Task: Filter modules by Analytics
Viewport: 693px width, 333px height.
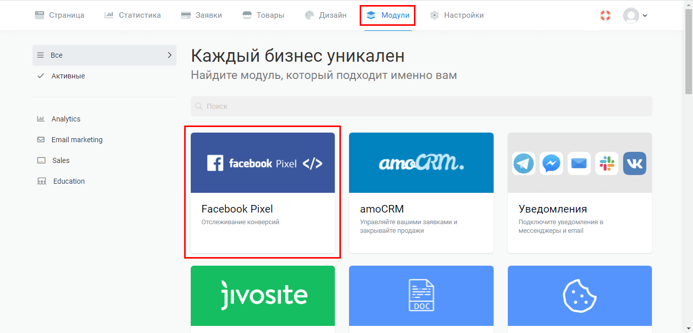Action: [66, 119]
